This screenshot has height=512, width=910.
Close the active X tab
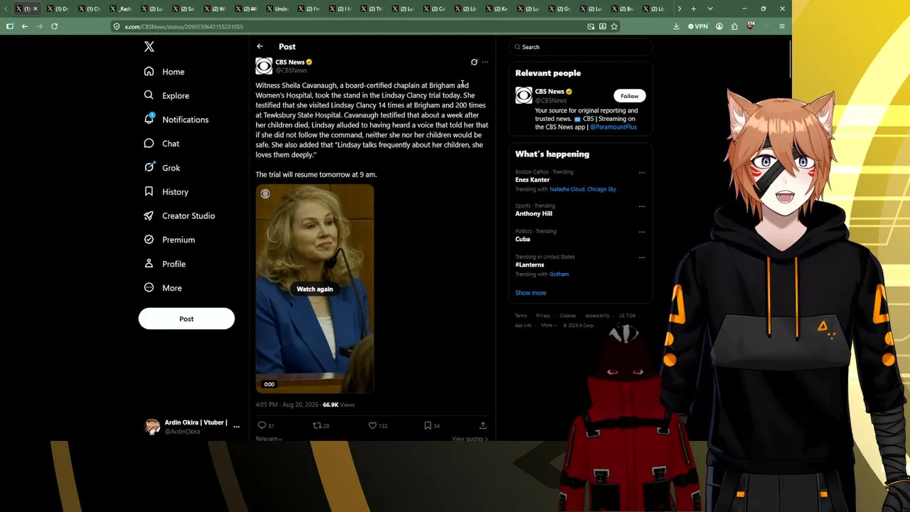[x=35, y=9]
